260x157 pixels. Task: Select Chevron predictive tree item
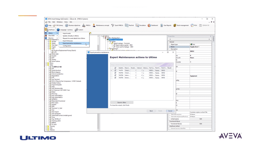click(x=57, y=74)
